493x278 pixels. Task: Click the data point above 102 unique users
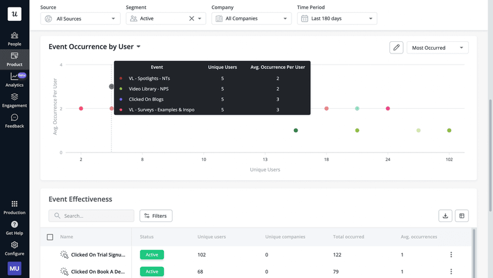[449, 130]
